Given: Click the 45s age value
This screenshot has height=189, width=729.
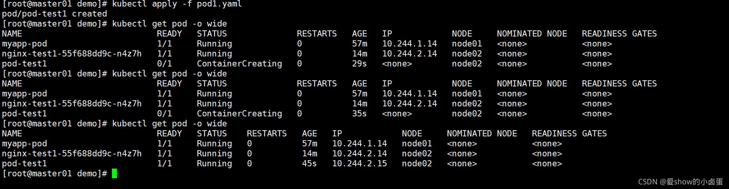Looking at the screenshot, I should click(309, 164).
